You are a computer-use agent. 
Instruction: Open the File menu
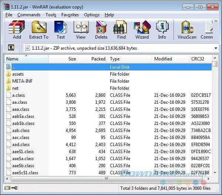tap(9, 15)
